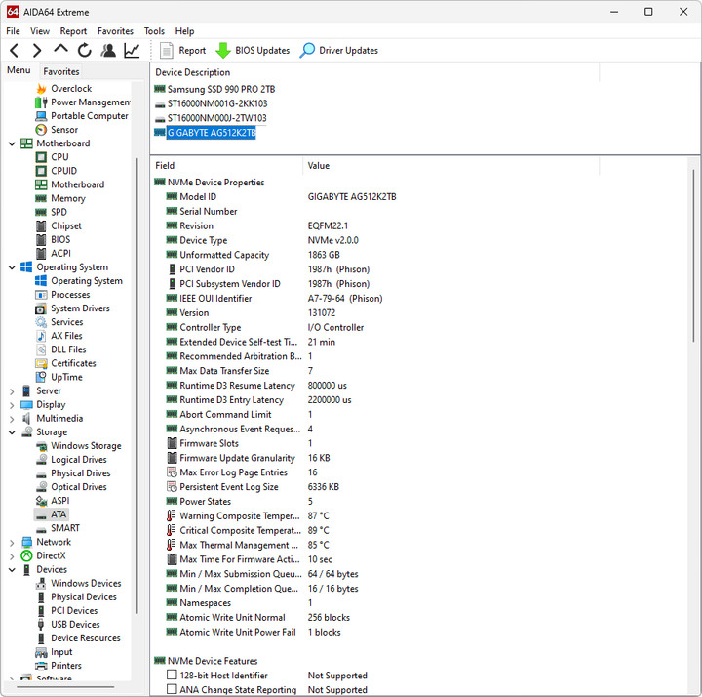
Task: Navigate up one level with the up arrow
Action: pos(60,50)
